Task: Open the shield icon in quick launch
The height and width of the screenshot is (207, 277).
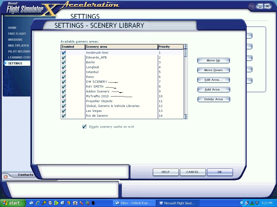Action: (69, 203)
